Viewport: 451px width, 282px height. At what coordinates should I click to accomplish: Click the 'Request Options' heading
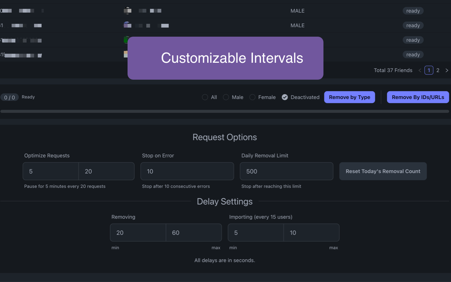click(225, 137)
